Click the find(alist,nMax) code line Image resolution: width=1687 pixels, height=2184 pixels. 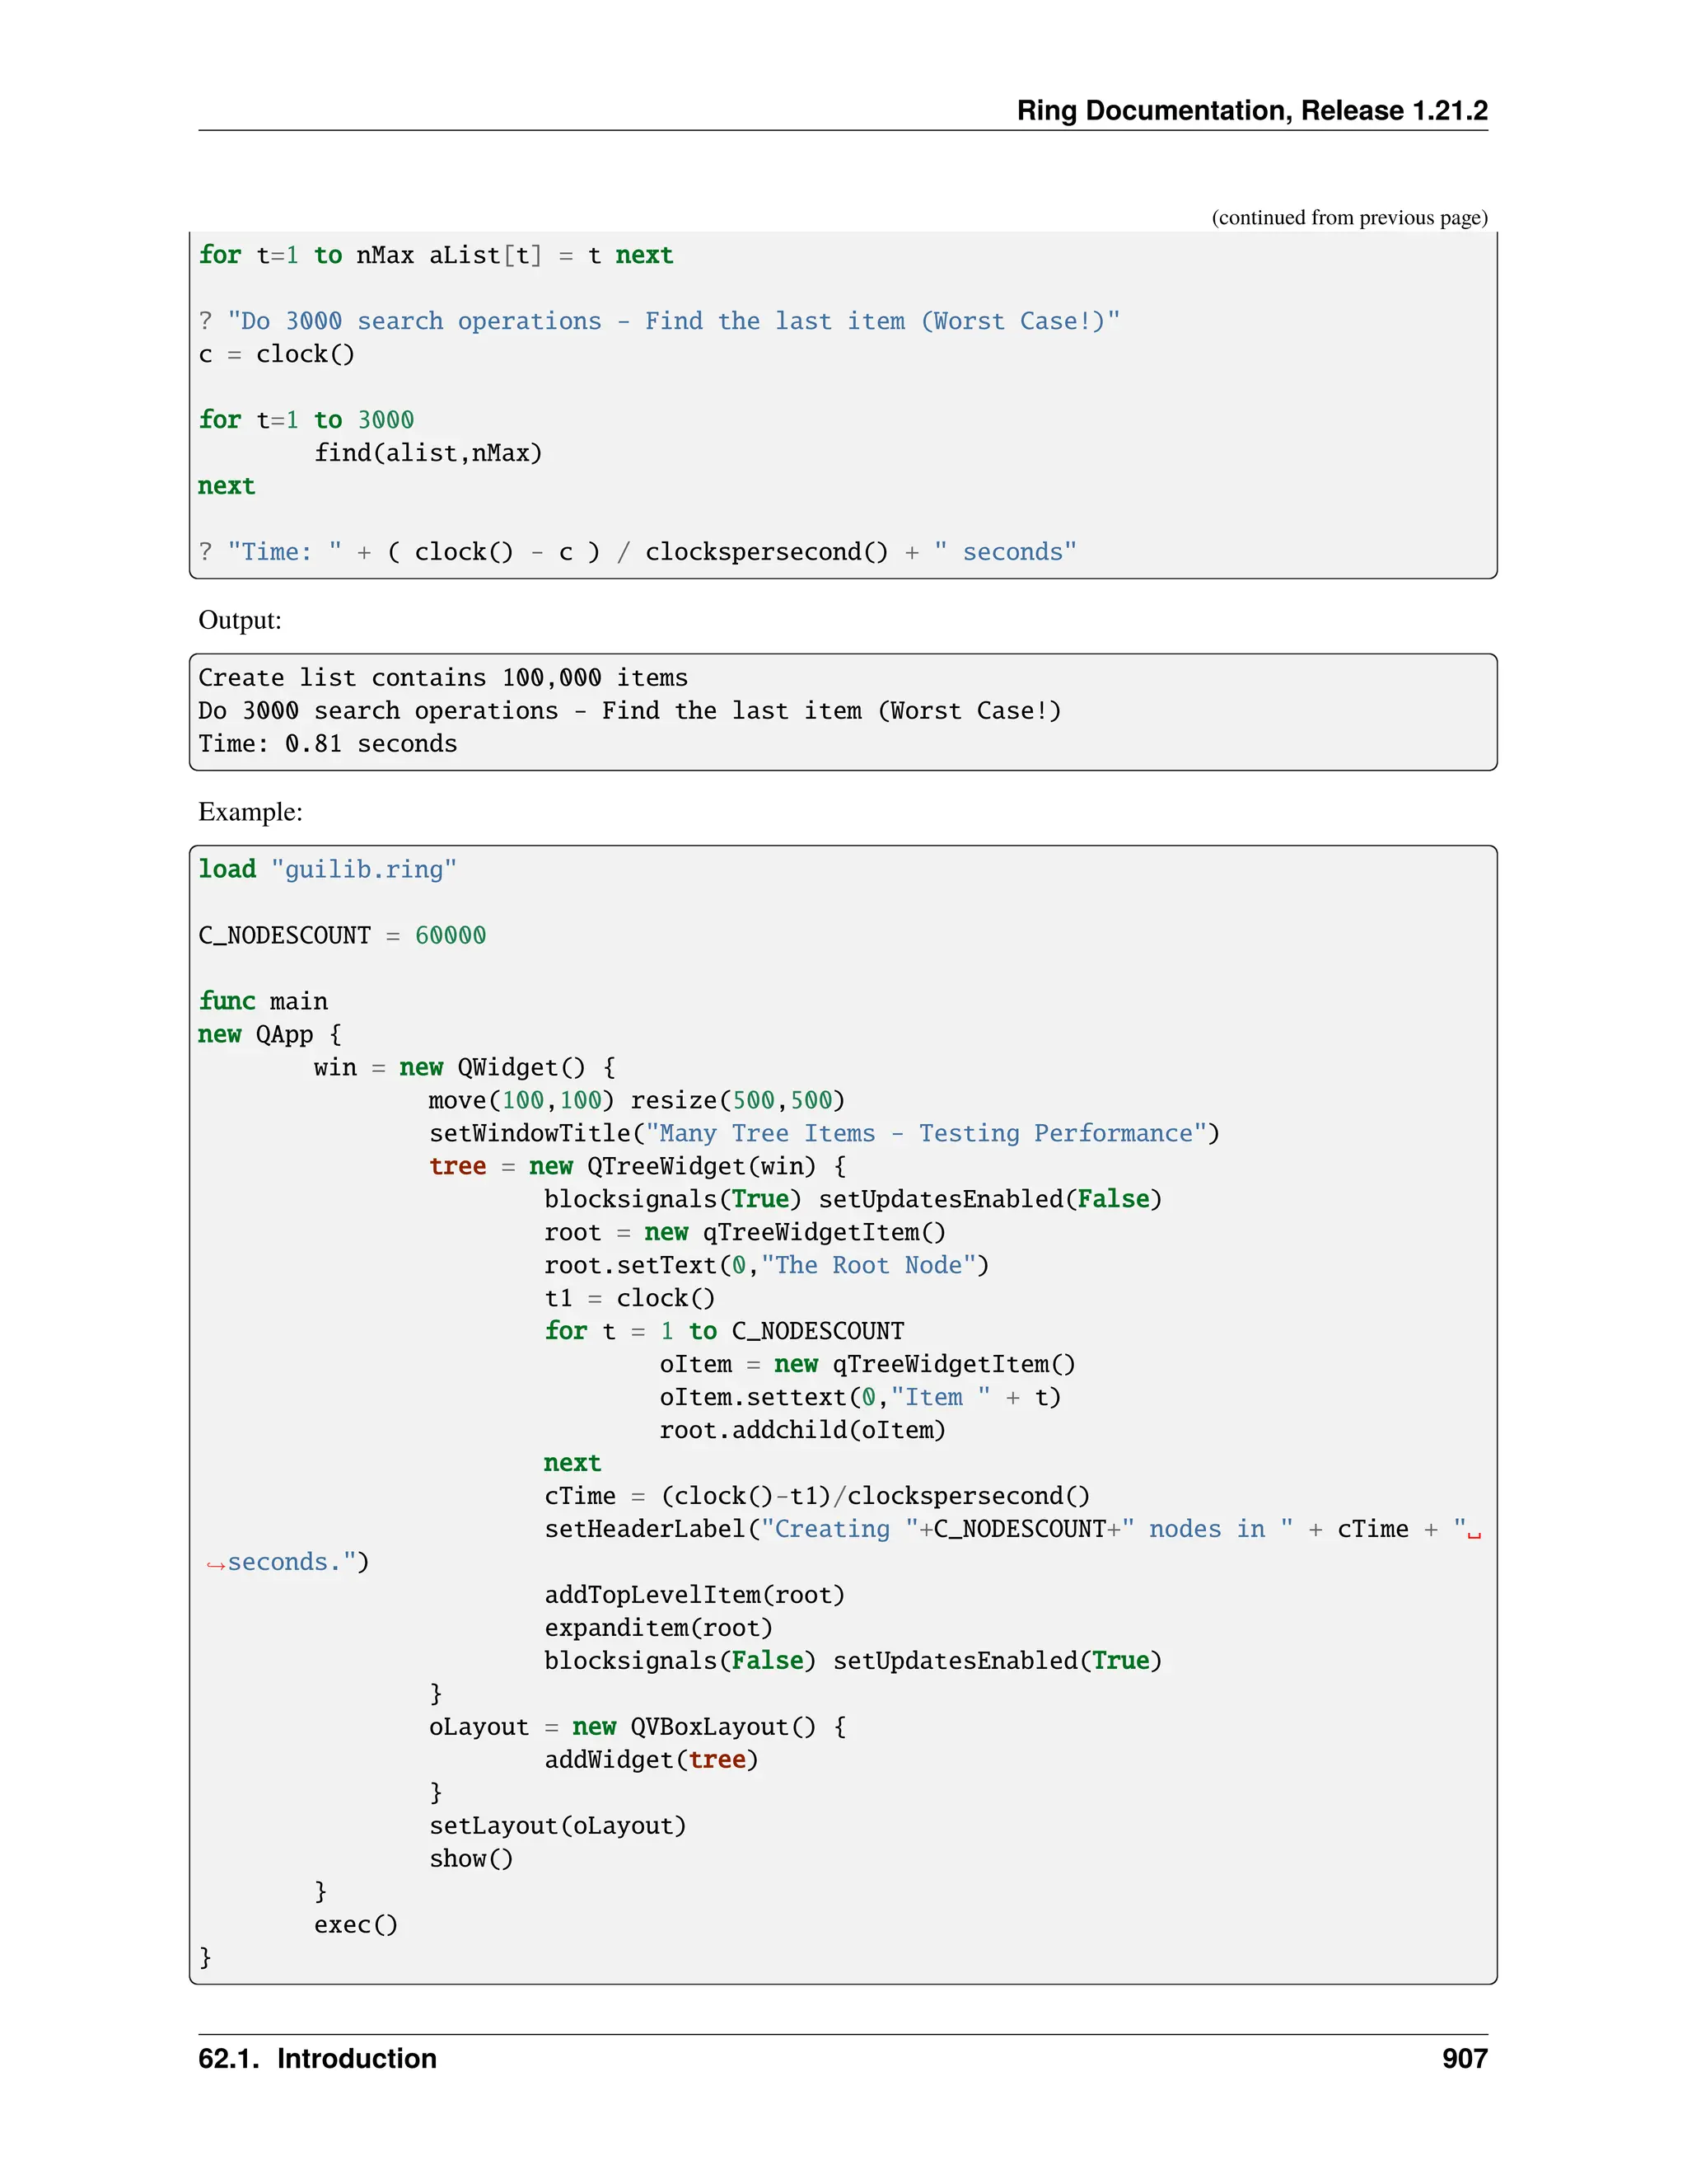pos(428,453)
